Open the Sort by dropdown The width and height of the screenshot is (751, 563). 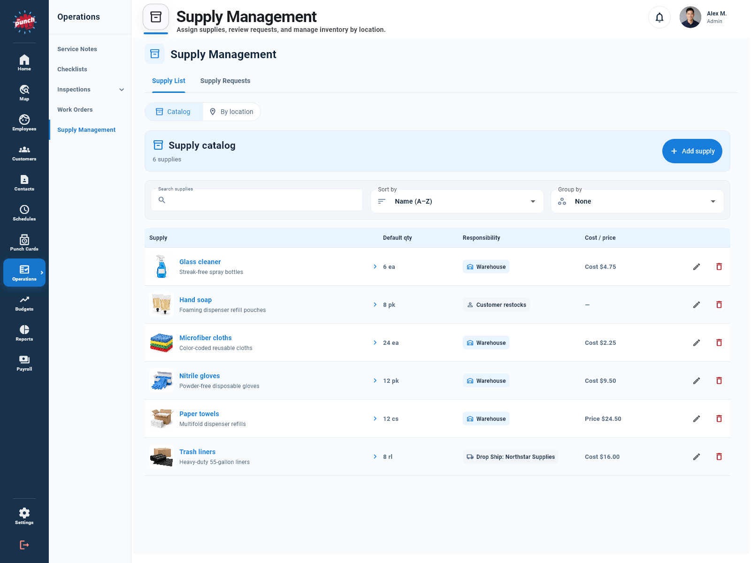pyautogui.click(x=457, y=201)
